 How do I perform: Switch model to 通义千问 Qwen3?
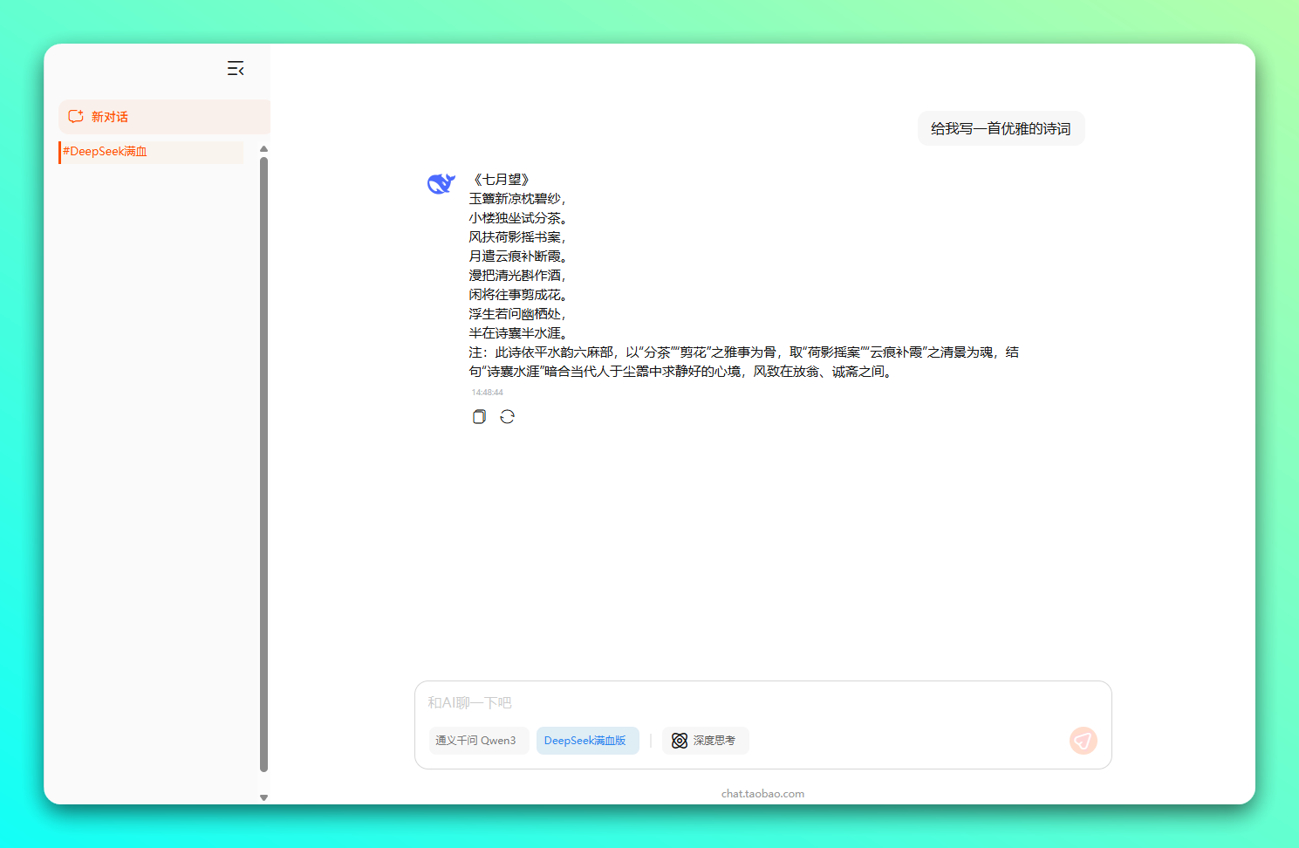(478, 741)
